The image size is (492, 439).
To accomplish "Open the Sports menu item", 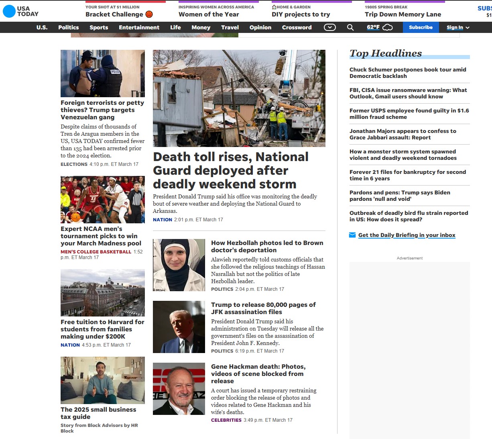I will [x=99, y=27].
